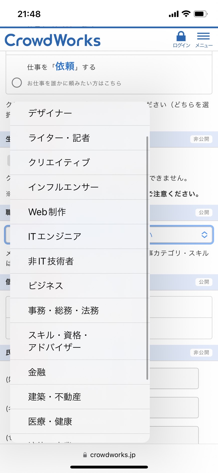Choose 建築・不動産 option

pos(80,397)
